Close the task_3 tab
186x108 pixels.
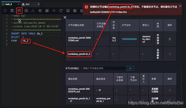(18, 4)
